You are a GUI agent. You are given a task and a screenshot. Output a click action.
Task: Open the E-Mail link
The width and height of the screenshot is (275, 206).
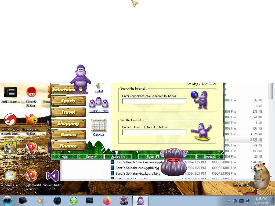pyautogui.click(x=99, y=91)
